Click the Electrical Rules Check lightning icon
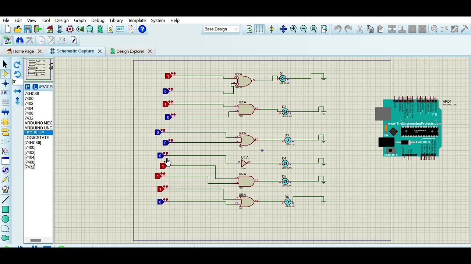Image resolution: width=471 pixels, height=264 pixels. pos(74,40)
